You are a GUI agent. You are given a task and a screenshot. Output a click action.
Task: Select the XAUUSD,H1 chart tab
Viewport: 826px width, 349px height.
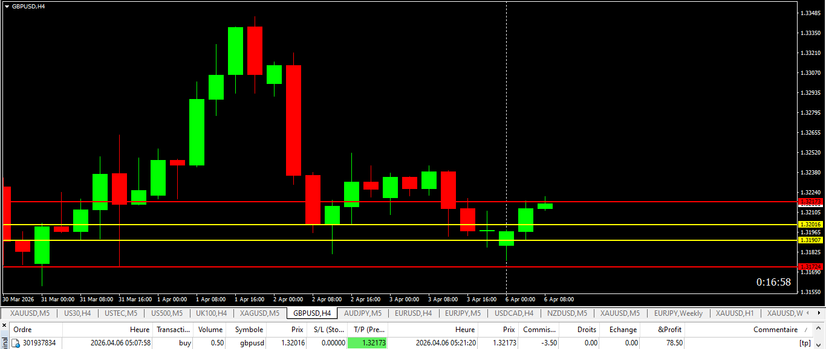(735, 313)
